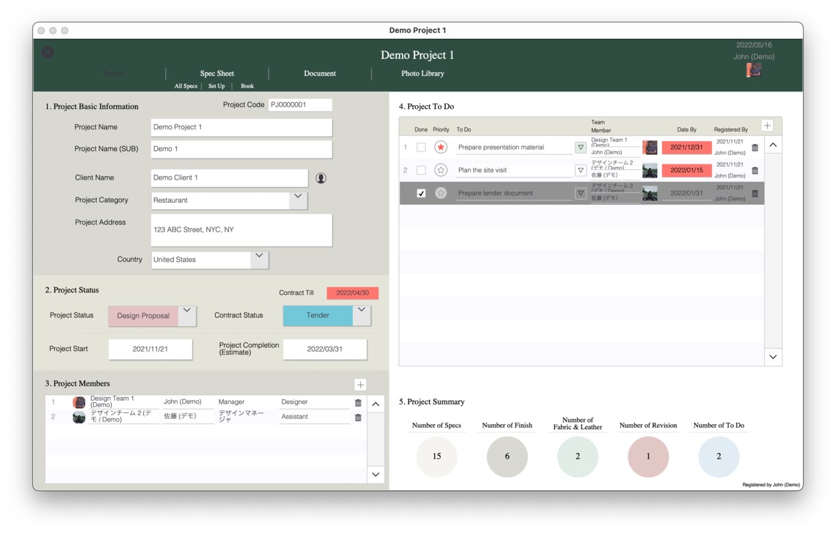Viewport: 836px width, 534px height.
Task: Click Client Name field
Action: coord(229,178)
